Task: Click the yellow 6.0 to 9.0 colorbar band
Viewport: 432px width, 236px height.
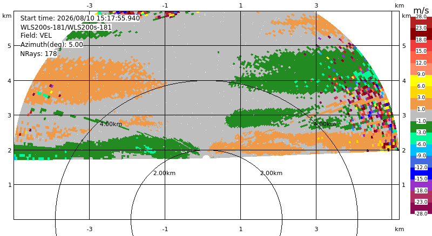Action: point(421,80)
